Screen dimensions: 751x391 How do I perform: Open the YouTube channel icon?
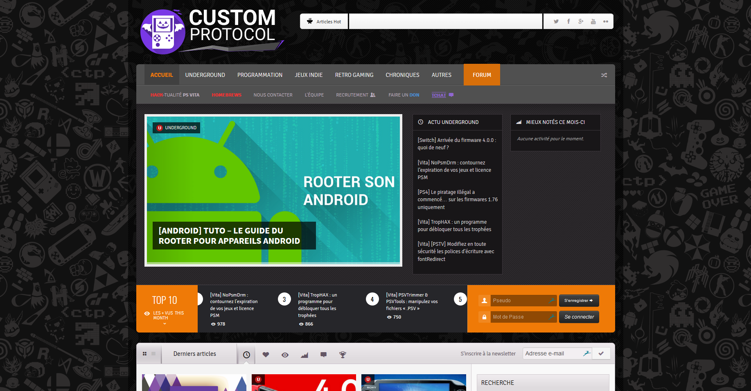pyautogui.click(x=593, y=22)
